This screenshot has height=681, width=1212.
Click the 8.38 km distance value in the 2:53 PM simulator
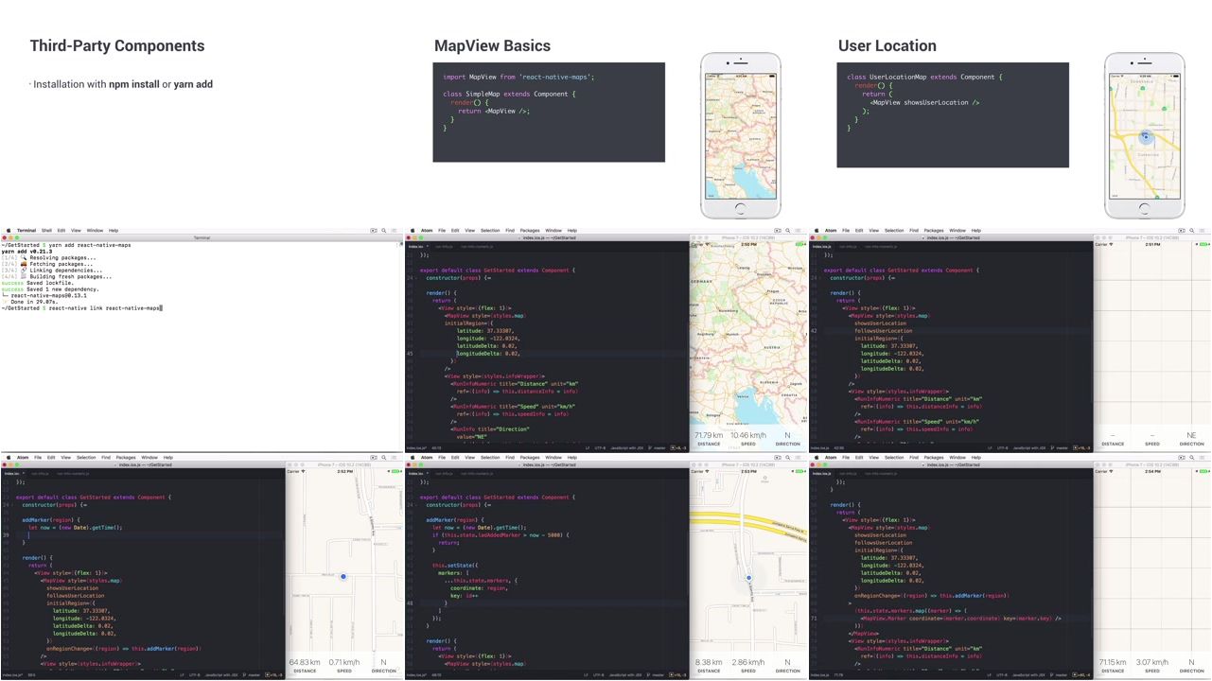coord(709,662)
